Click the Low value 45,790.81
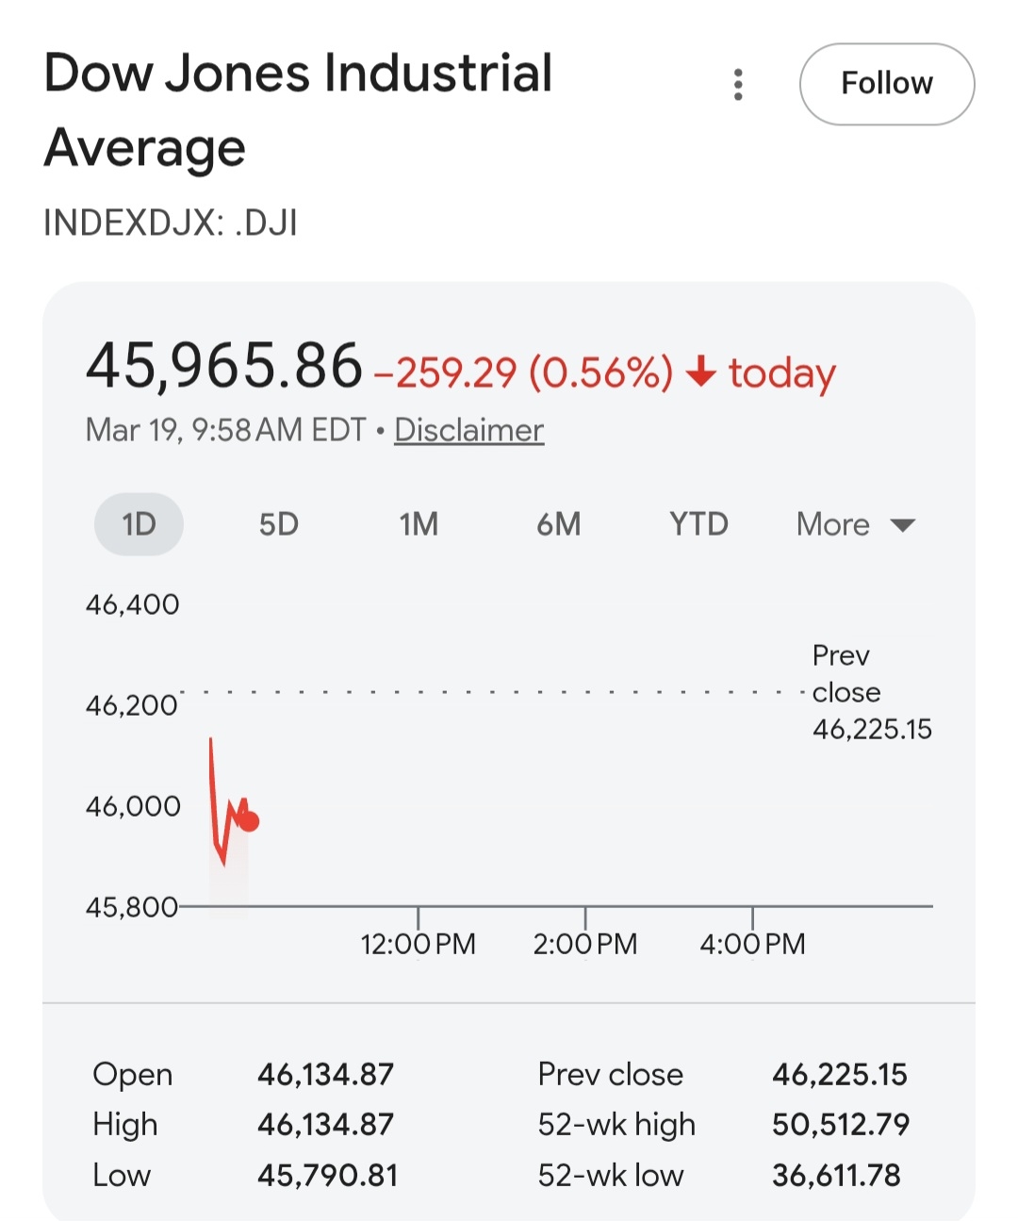Viewport: 1018px width, 1221px height. click(x=327, y=1175)
